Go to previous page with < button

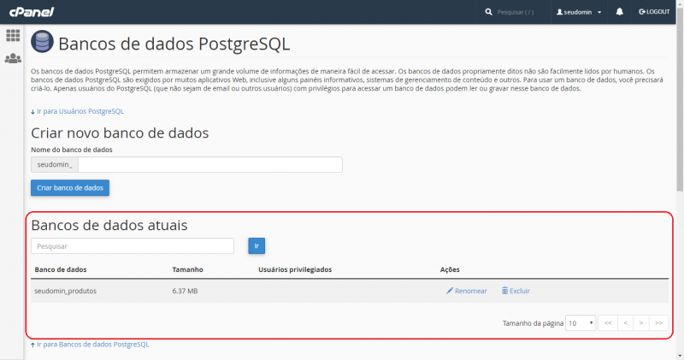click(625, 323)
